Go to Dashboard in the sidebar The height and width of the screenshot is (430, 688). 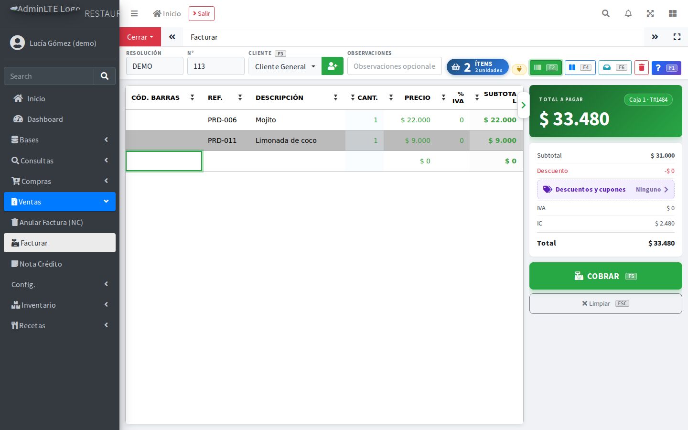click(x=60, y=119)
